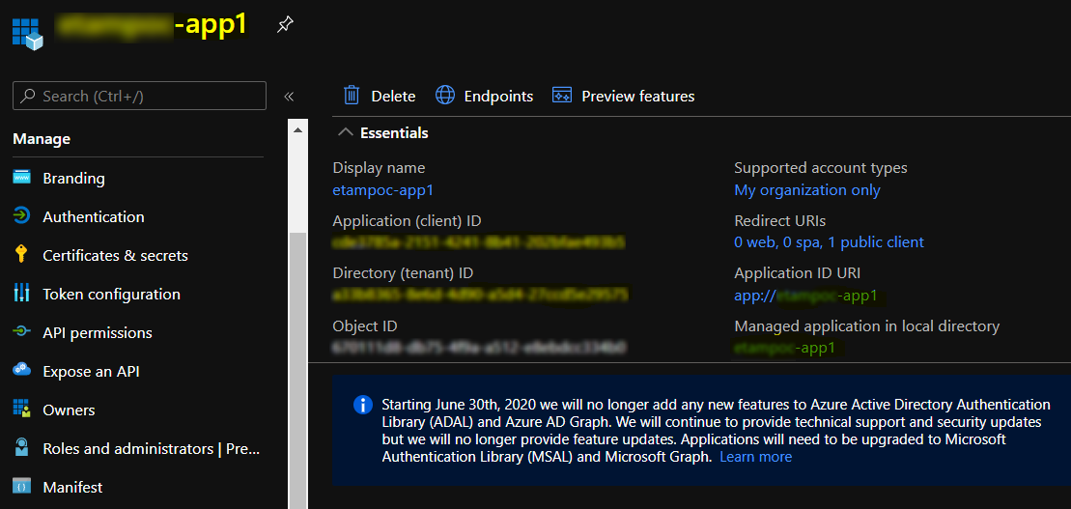The image size is (1071, 509).
Task: Click the app registration grid icon
Action: coord(27,34)
